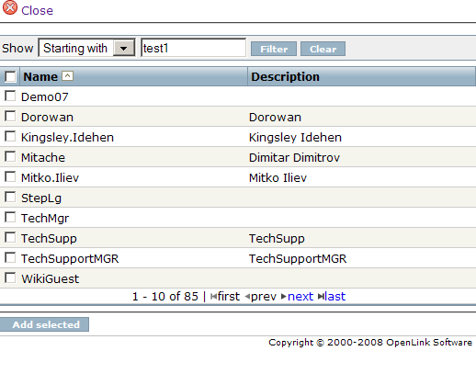Jump to last page link

click(x=334, y=297)
